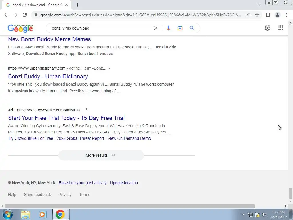This screenshot has height=220, width=293.
Task: Click Update location link
Action: [124, 183]
